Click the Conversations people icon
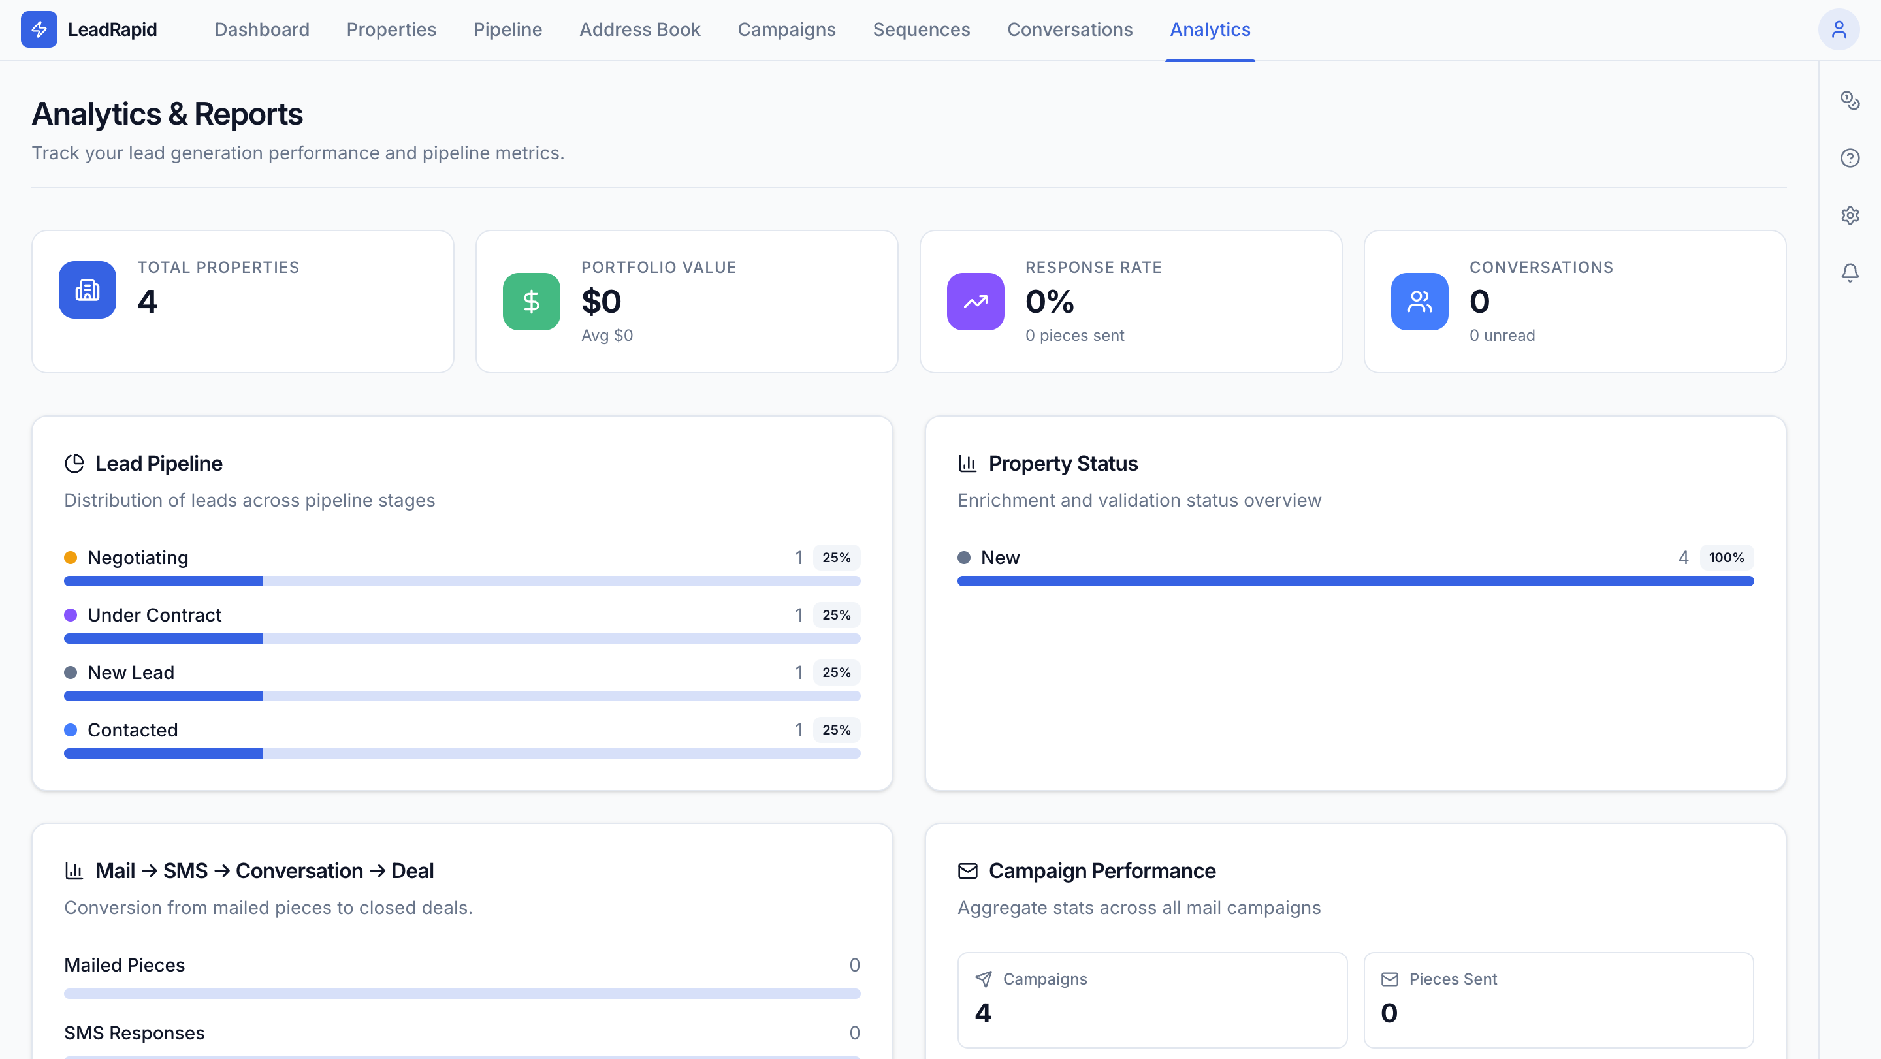Viewport: 1881px width, 1059px height. 1419,302
